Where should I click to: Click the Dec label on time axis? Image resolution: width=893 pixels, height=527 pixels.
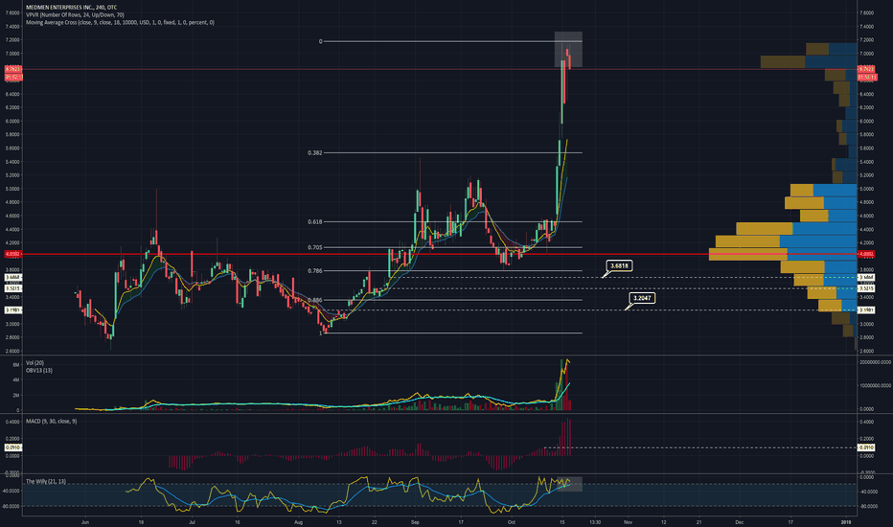(x=740, y=522)
